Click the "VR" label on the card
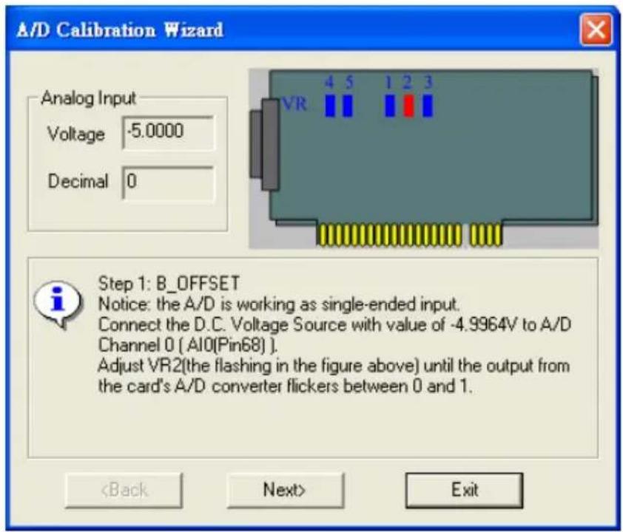This screenshot has height=532, width=623. (x=294, y=104)
